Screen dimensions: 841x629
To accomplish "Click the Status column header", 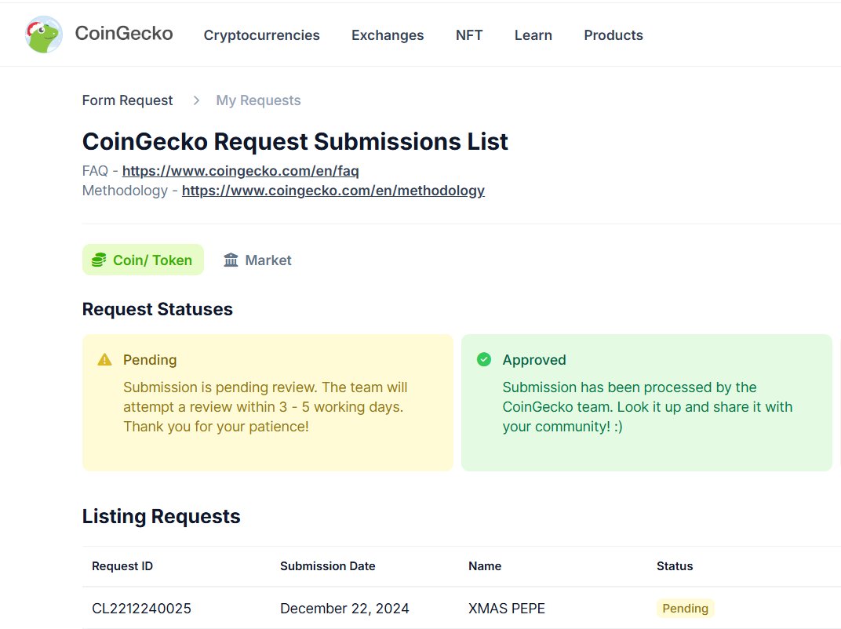I will tap(675, 566).
